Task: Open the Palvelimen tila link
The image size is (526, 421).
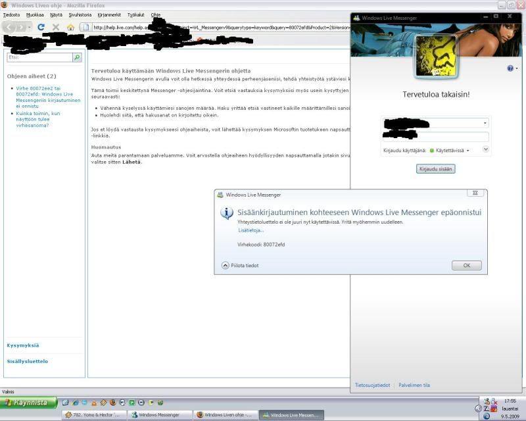Action: [x=414, y=385]
